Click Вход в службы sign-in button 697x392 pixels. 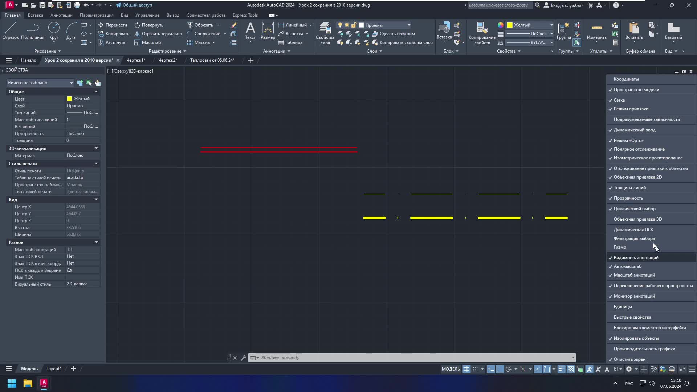[x=564, y=5]
